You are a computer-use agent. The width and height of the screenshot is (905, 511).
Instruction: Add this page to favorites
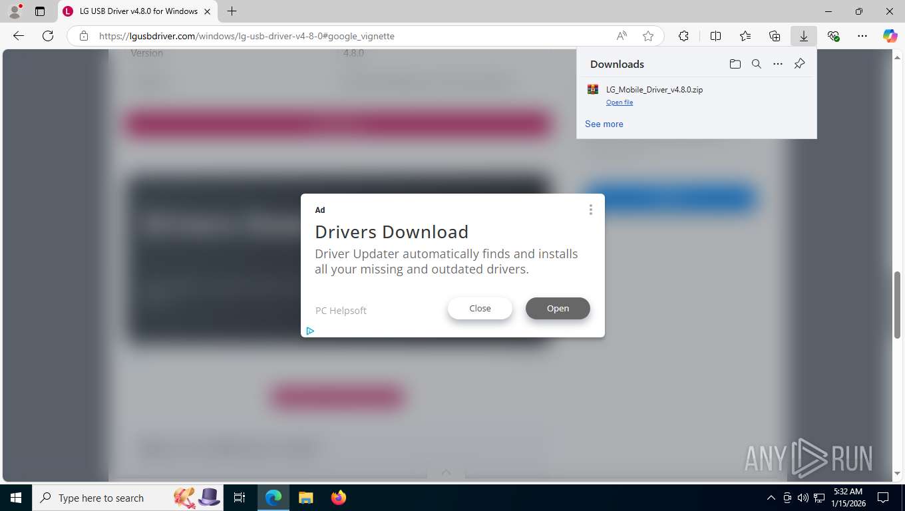(648, 36)
